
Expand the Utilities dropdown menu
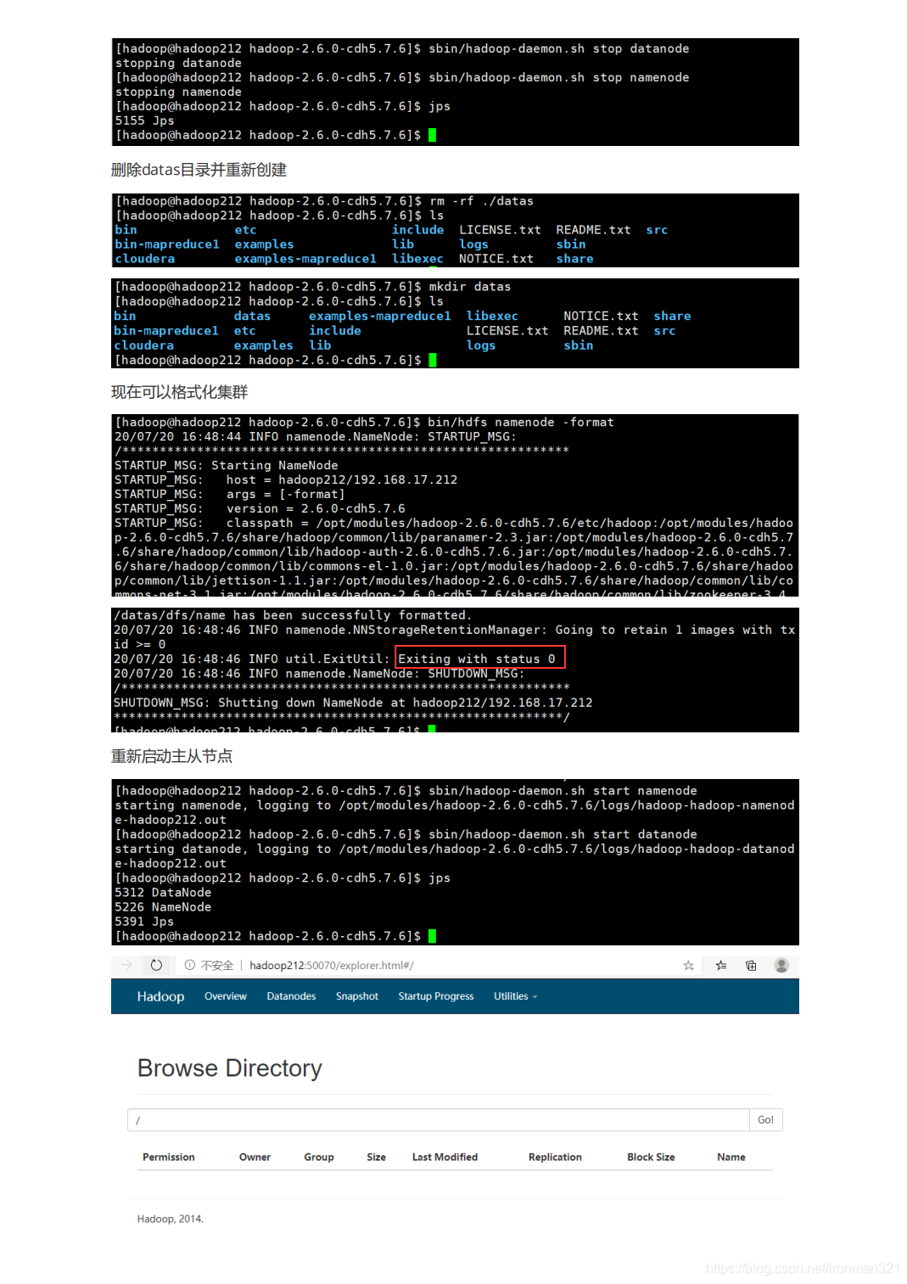click(x=516, y=996)
